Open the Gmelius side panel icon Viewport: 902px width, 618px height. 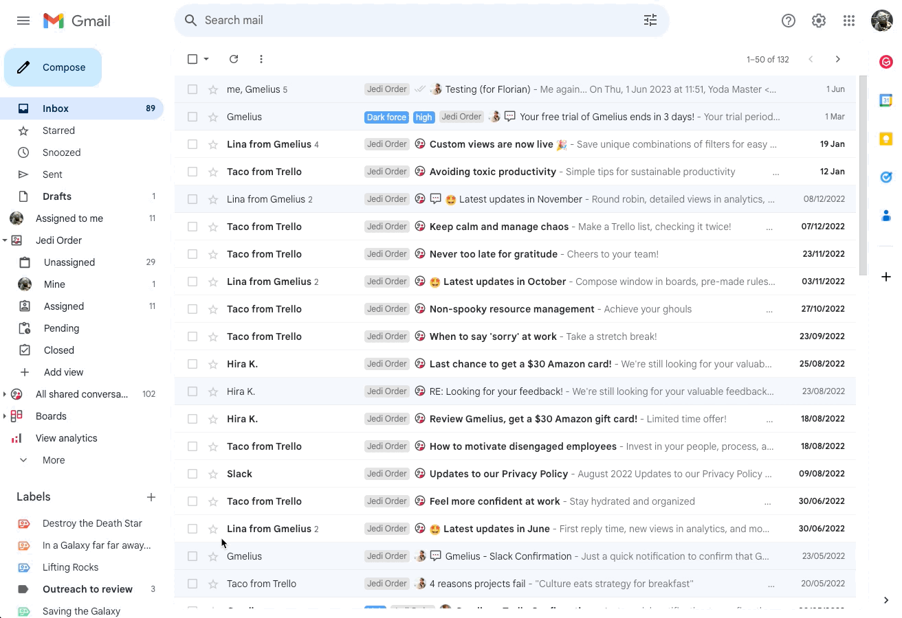886,62
